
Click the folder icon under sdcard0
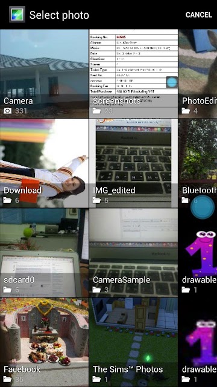(x=7, y=290)
